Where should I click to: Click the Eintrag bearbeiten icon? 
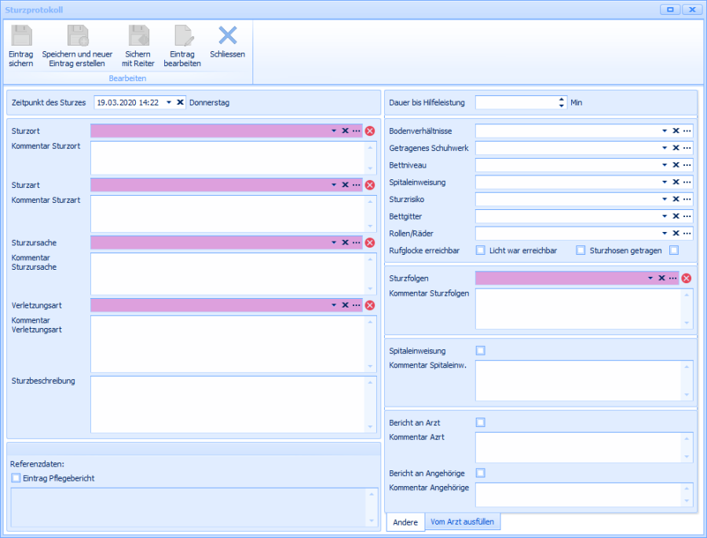click(182, 36)
